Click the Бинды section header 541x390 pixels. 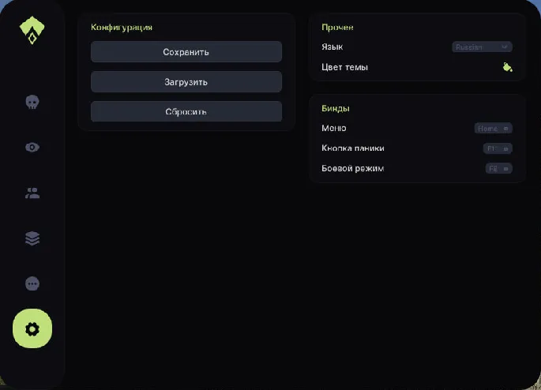click(336, 108)
